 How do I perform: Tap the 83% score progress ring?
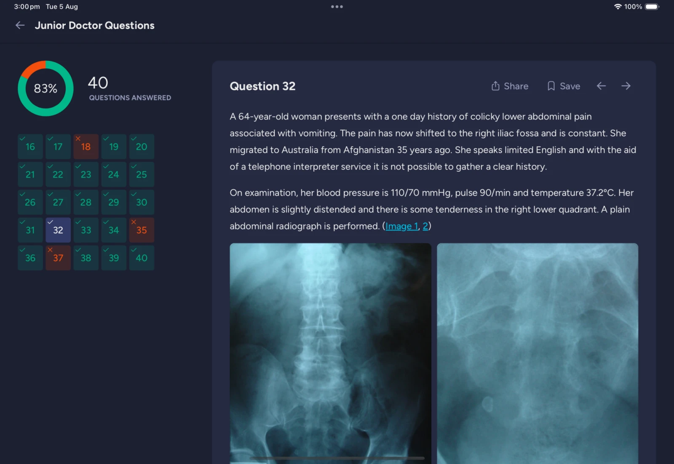[x=45, y=88]
